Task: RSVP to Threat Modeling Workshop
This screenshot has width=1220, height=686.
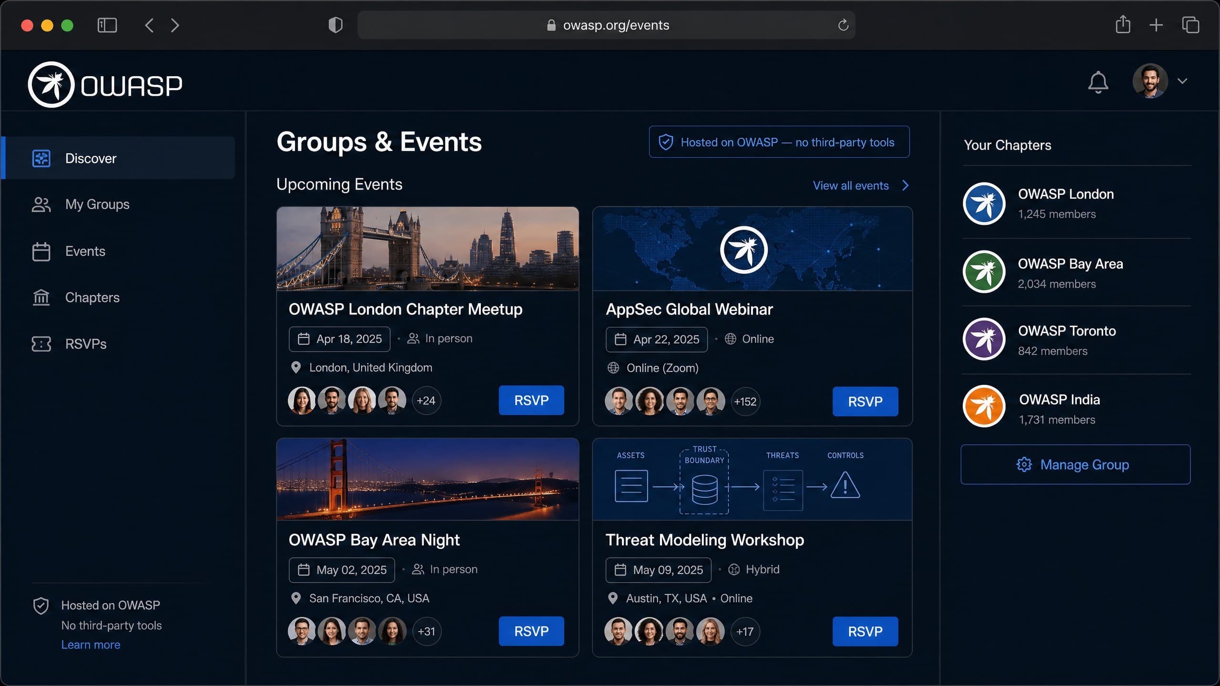Action: [x=865, y=631]
